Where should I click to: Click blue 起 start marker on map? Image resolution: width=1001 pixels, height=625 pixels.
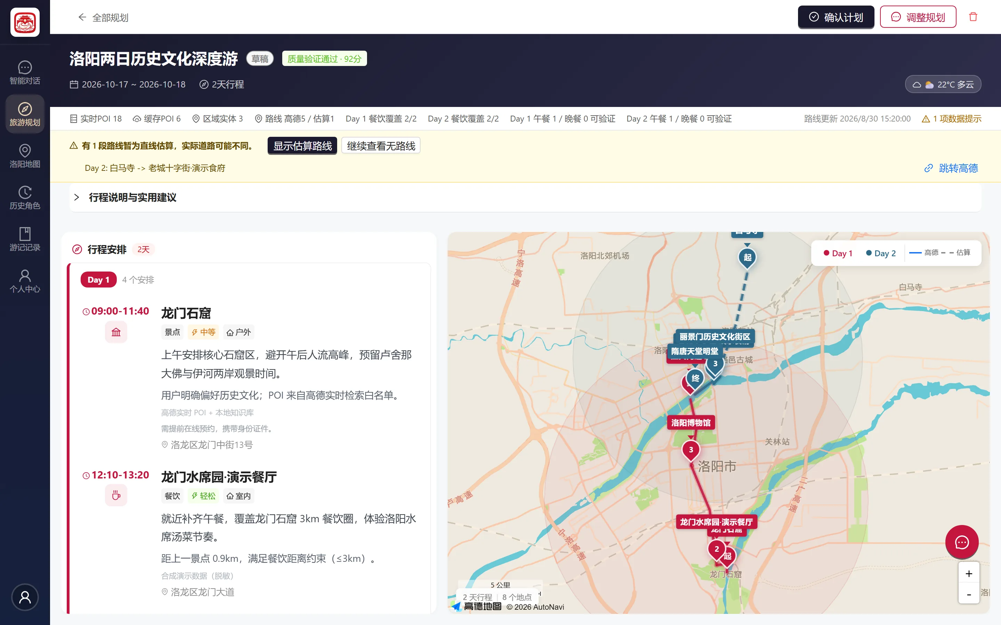[x=747, y=258]
